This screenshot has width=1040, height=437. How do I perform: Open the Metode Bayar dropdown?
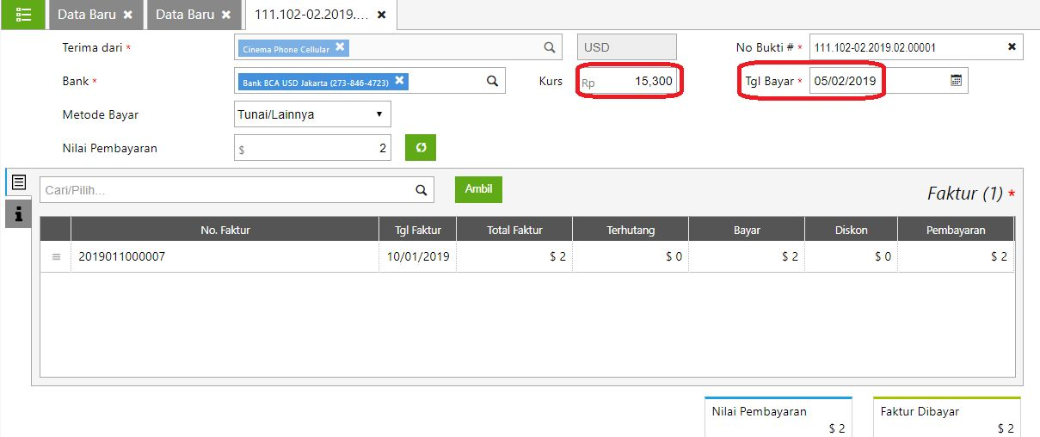[313, 114]
